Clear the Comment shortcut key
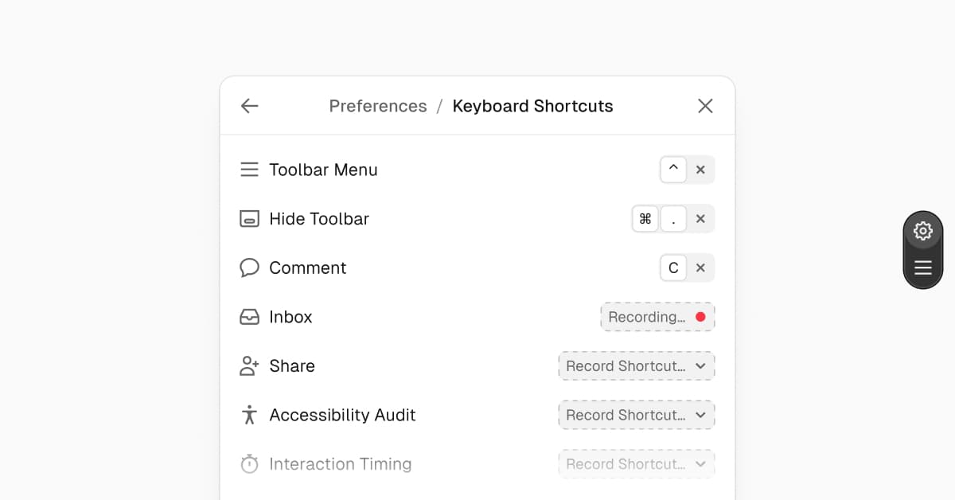The image size is (955, 500). tap(700, 268)
